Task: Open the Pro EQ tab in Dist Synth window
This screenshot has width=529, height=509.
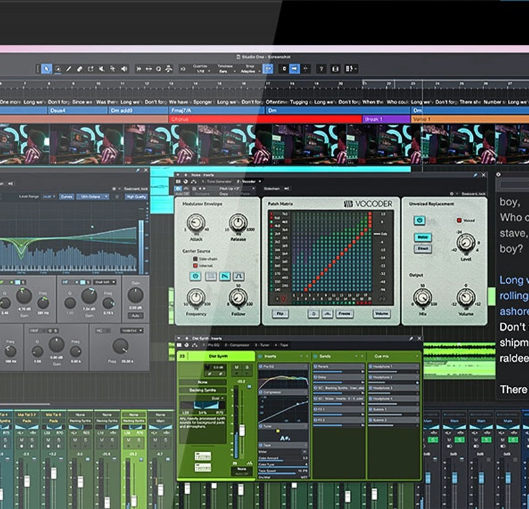Action: click(211, 345)
